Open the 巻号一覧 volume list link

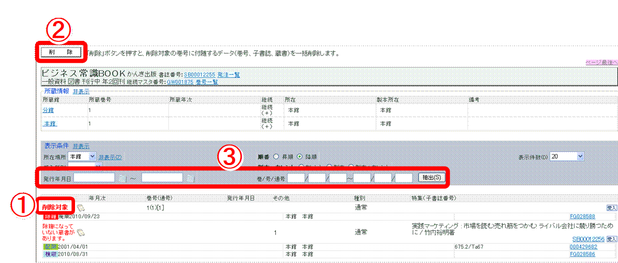pyautogui.click(x=207, y=82)
